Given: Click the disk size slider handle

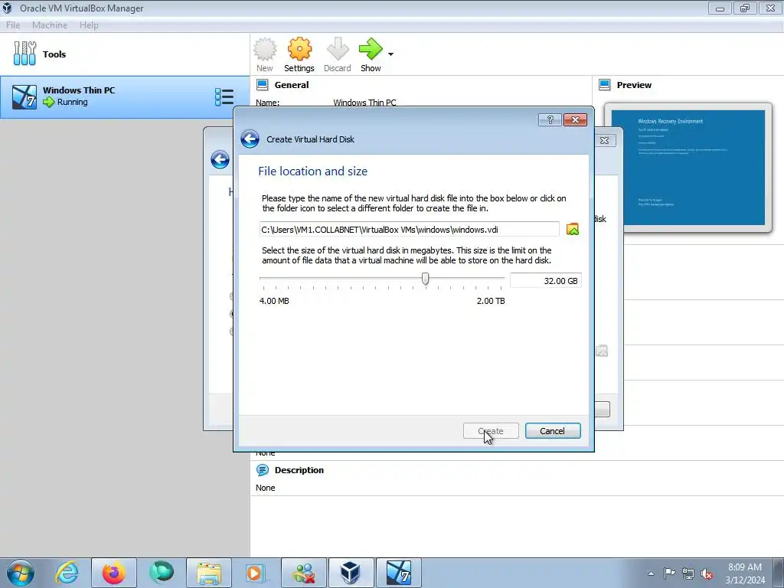Looking at the screenshot, I should [425, 279].
